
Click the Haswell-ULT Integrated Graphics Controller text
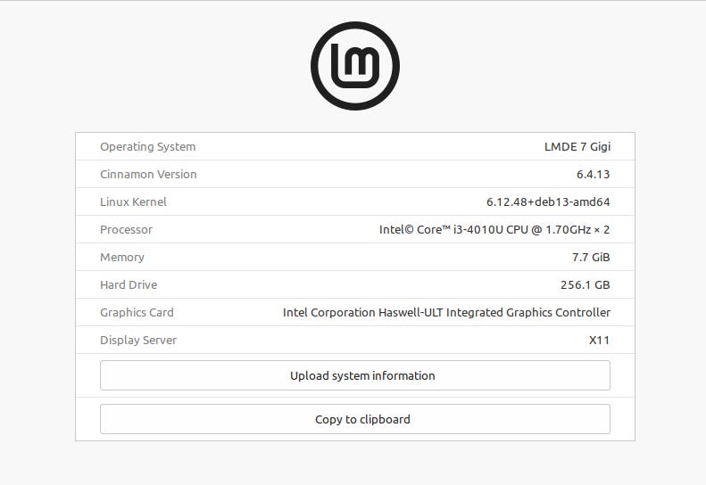pyautogui.click(x=494, y=312)
